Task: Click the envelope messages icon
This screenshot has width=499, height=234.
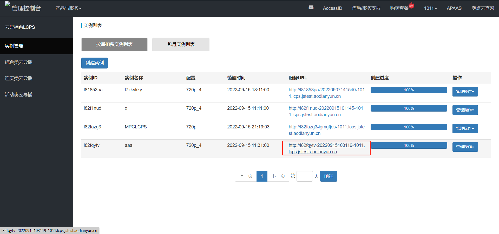Action: (x=311, y=8)
